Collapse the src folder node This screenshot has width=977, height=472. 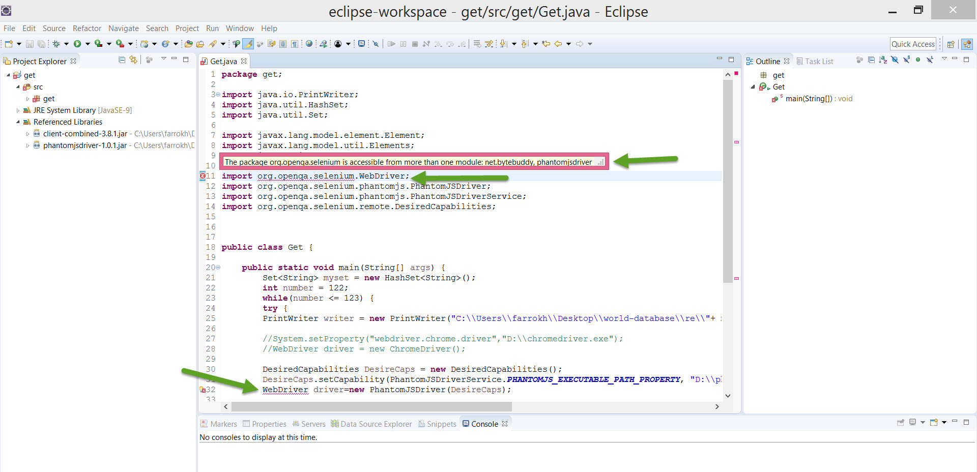coord(18,87)
